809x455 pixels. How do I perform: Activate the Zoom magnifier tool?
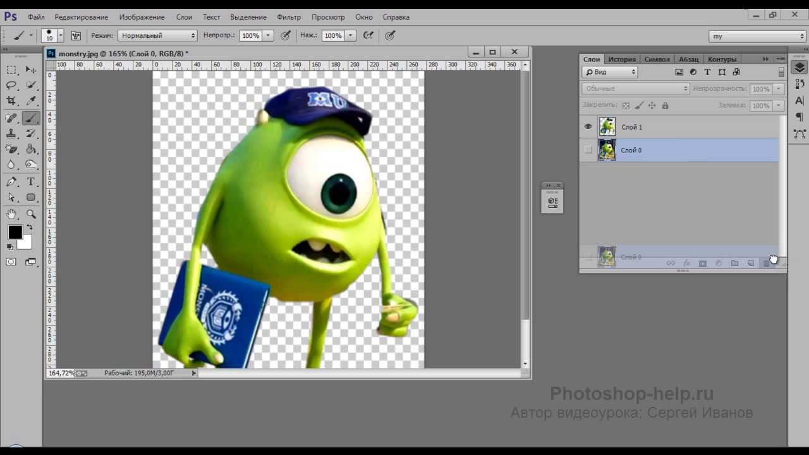coord(31,214)
